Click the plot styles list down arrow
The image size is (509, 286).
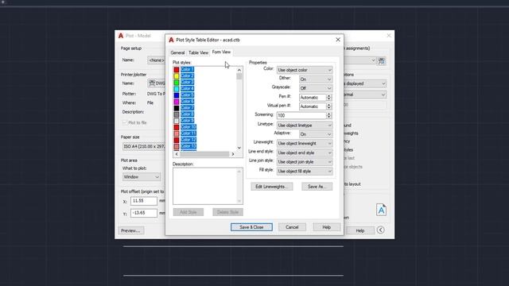click(x=239, y=148)
